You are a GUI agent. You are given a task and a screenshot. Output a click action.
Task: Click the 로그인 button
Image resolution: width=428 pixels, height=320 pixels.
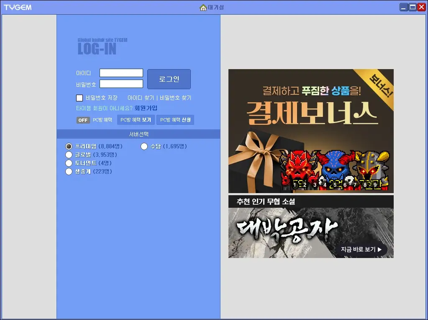coord(169,79)
